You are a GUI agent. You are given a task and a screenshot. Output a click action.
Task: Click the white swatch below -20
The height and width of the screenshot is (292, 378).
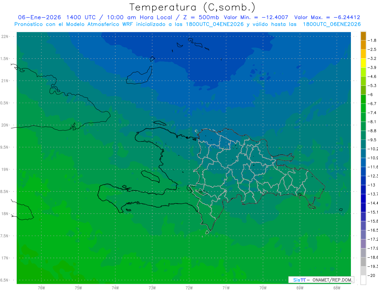coord(363,280)
